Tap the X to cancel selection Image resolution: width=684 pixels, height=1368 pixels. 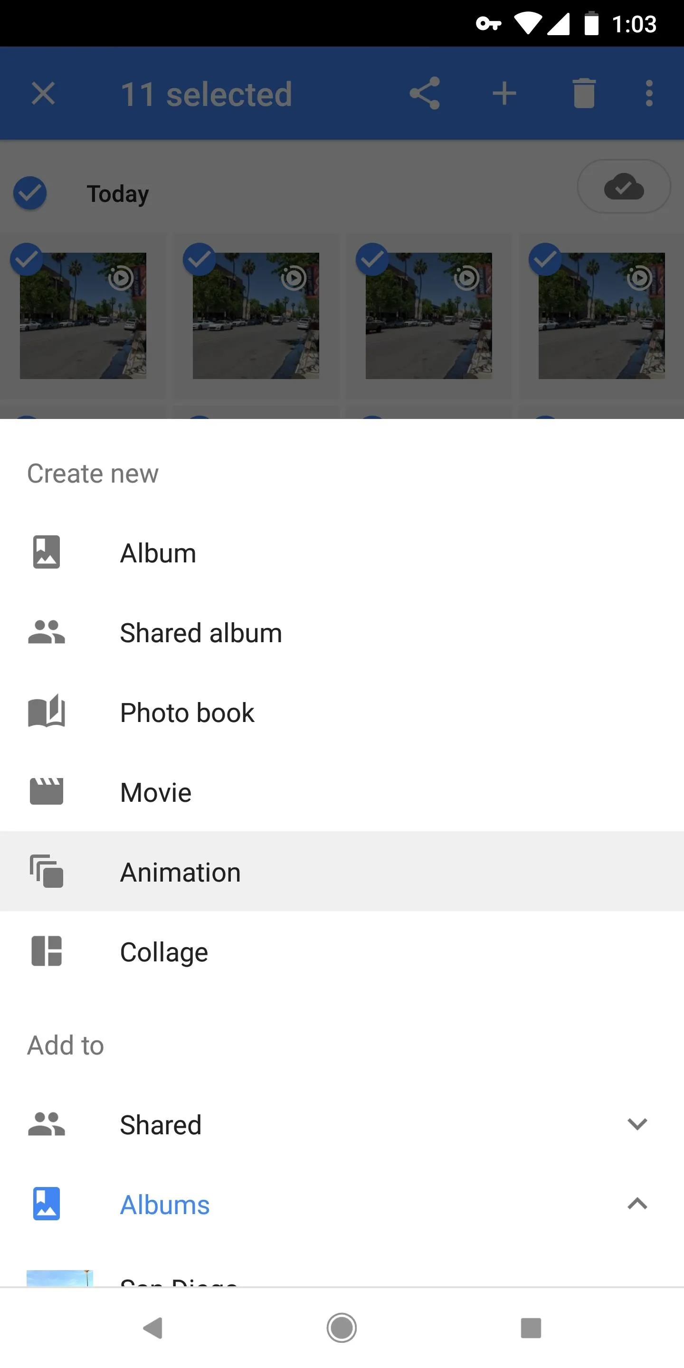pos(43,94)
